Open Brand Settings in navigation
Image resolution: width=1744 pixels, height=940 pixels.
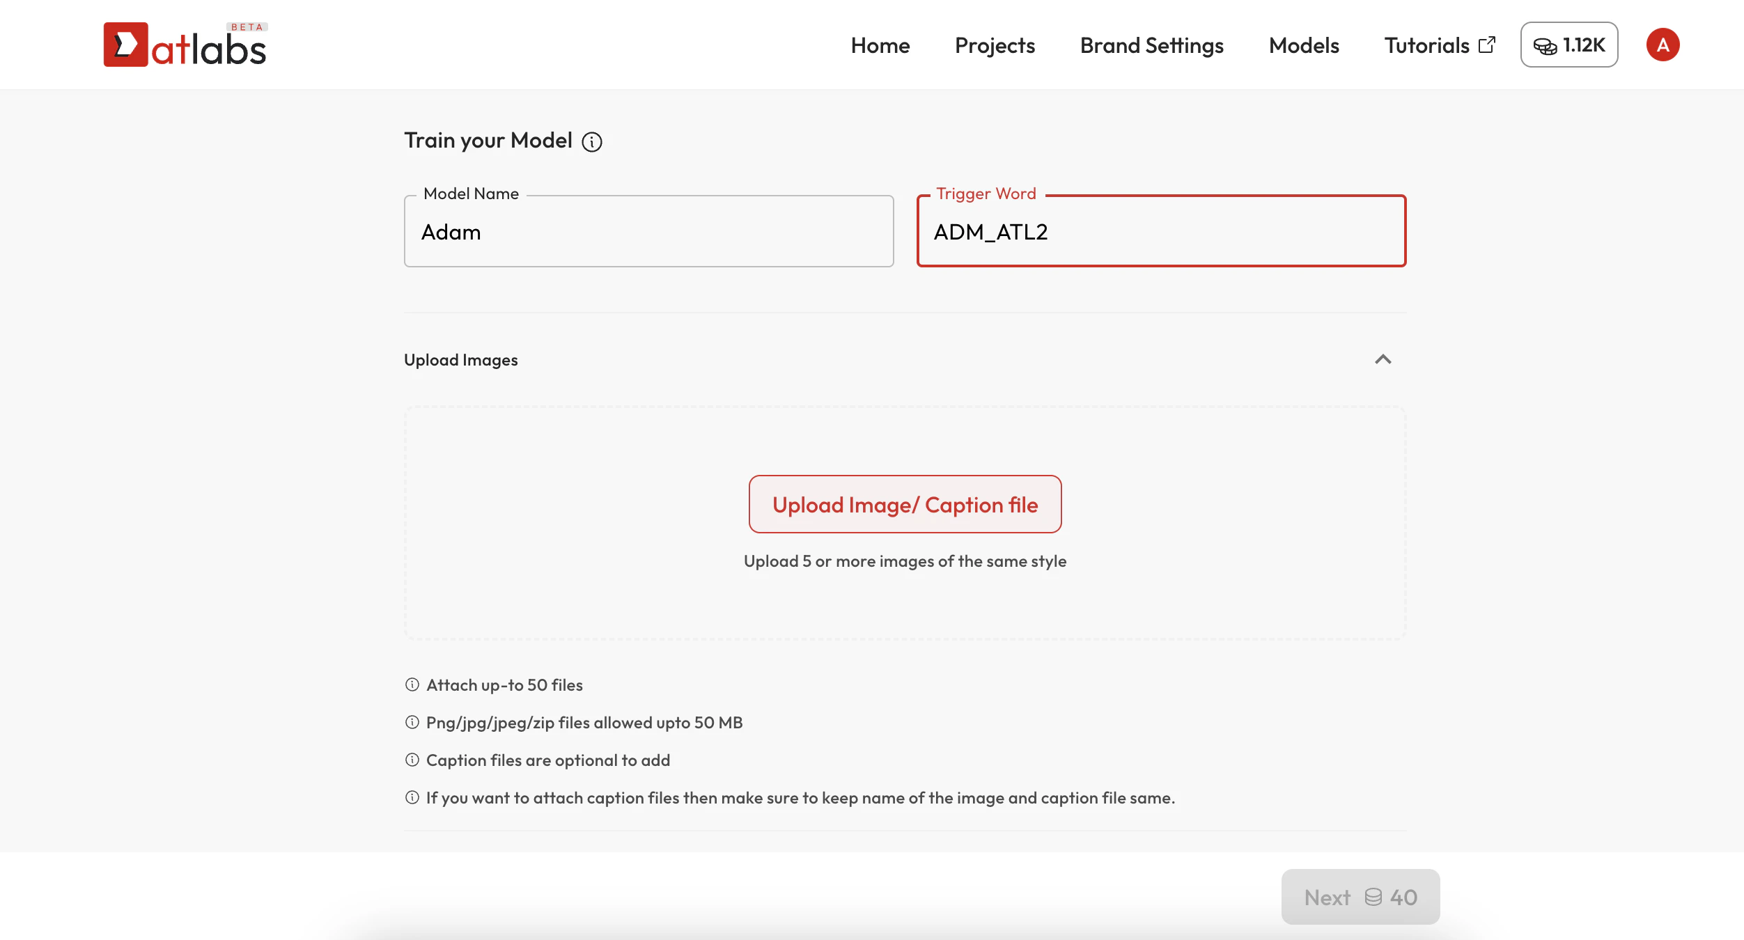[1151, 45]
